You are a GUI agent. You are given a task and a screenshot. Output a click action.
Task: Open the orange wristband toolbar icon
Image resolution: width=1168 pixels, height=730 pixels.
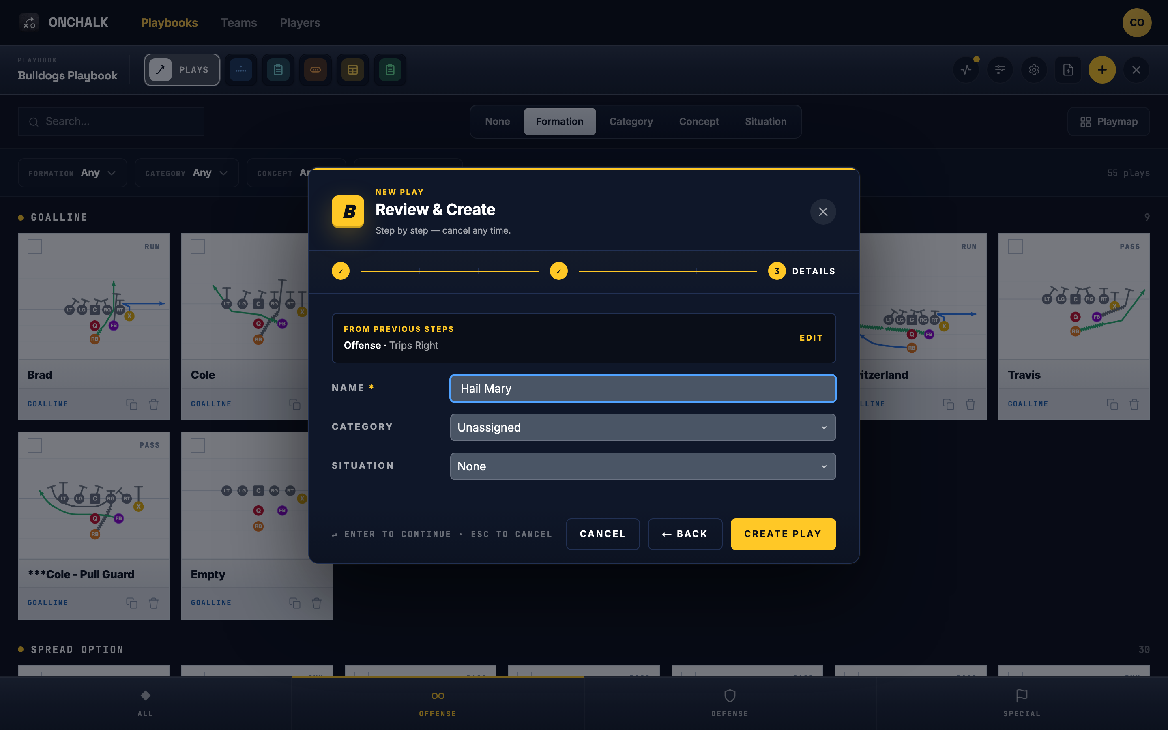point(315,70)
